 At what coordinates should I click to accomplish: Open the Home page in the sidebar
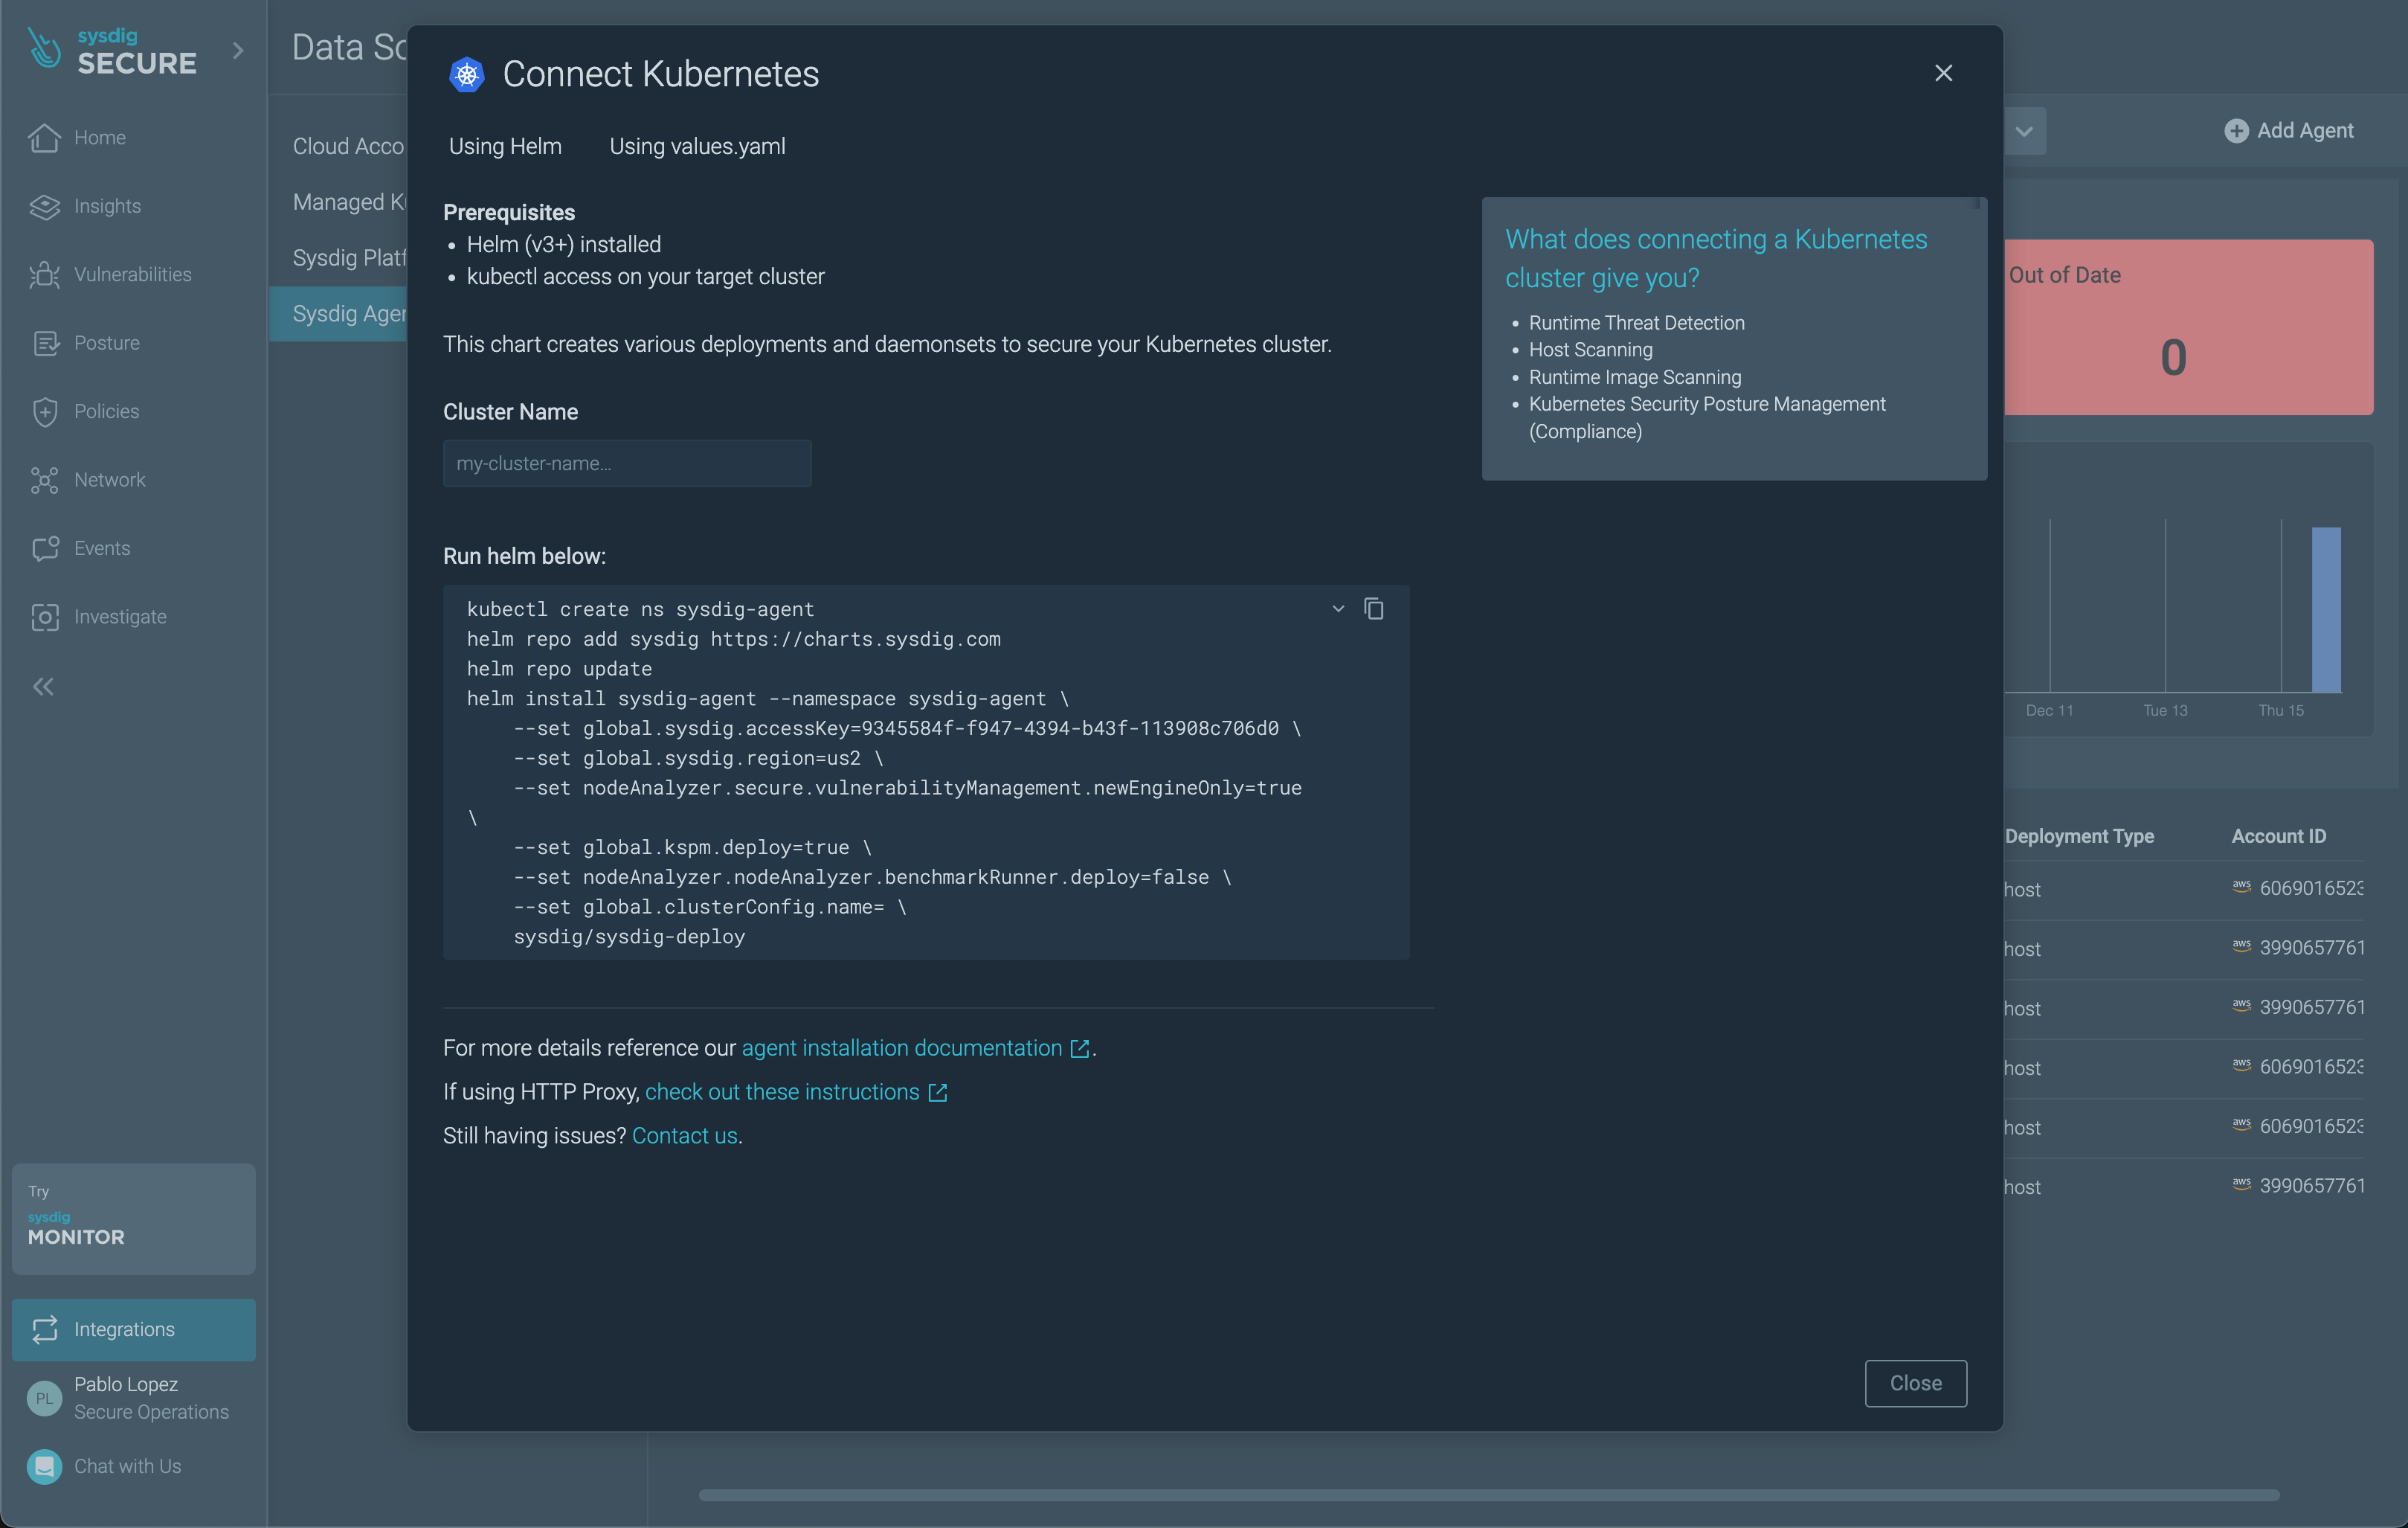click(x=133, y=137)
